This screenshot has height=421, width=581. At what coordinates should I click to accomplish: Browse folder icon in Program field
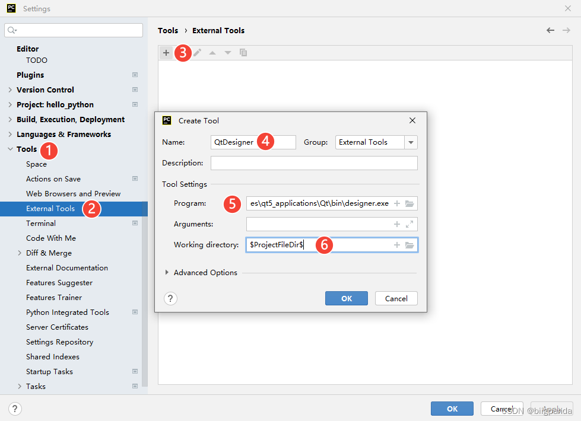pyautogui.click(x=409, y=203)
